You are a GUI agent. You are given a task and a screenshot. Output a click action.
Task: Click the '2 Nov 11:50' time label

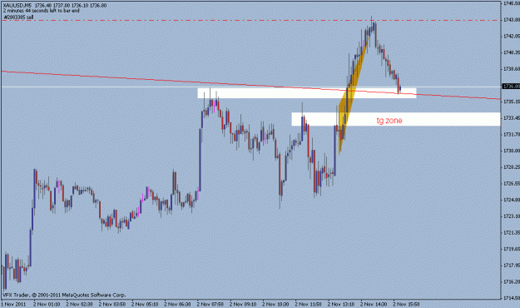pyautogui.click(x=309, y=304)
